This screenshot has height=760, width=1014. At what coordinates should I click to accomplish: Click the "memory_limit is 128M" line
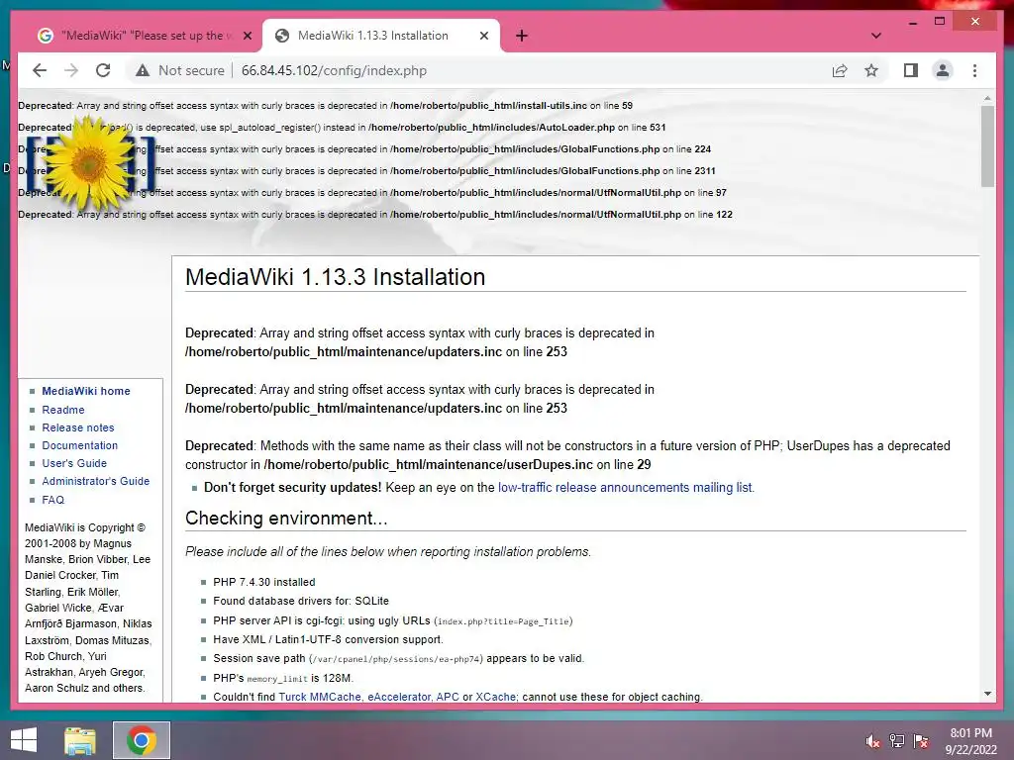point(283,678)
